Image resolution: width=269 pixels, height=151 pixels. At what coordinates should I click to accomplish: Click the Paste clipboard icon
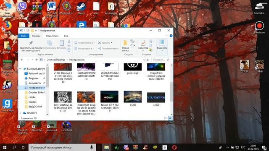point(62,43)
